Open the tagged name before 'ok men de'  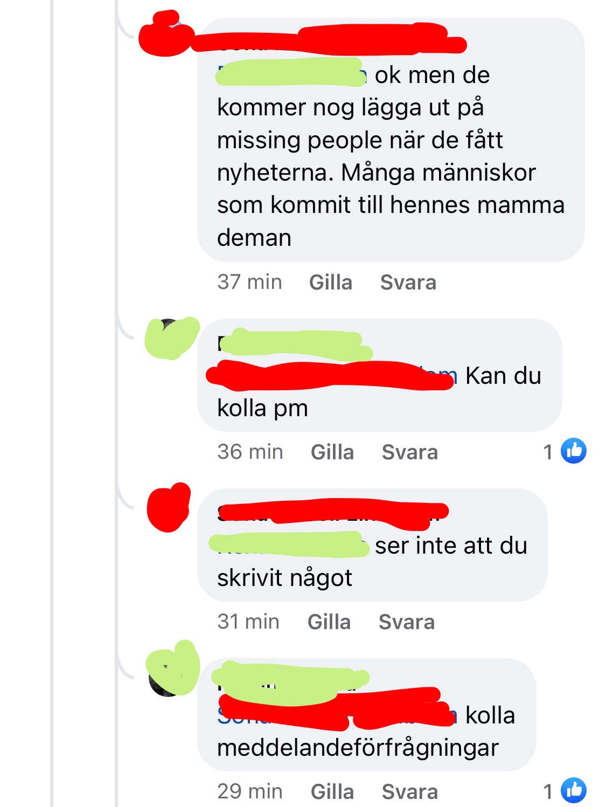291,74
